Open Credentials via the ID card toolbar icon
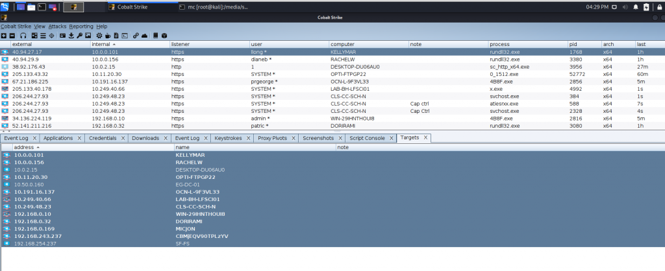The height and width of the screenshot is (271, 665). pos(62,36)
